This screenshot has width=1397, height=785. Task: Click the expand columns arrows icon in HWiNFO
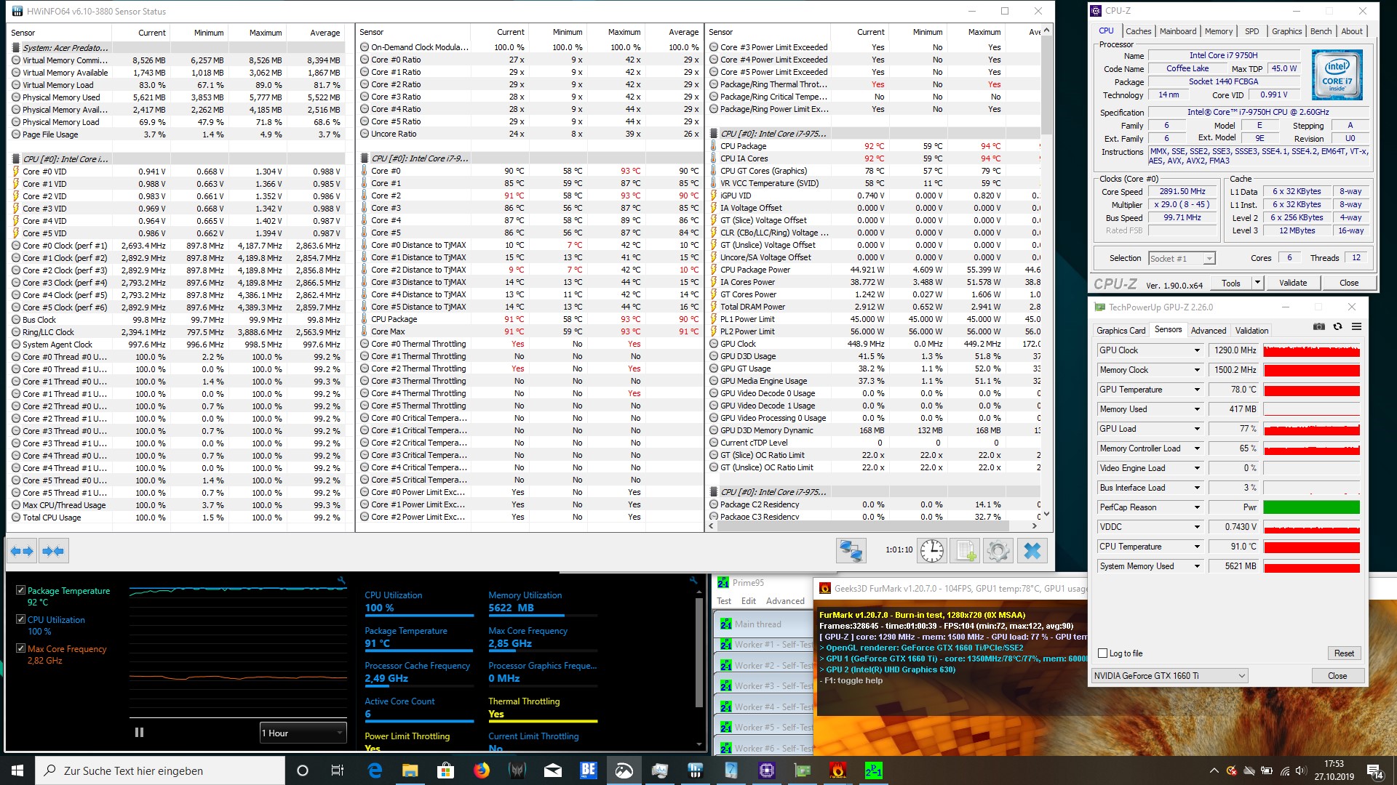(x=22, y=551)
